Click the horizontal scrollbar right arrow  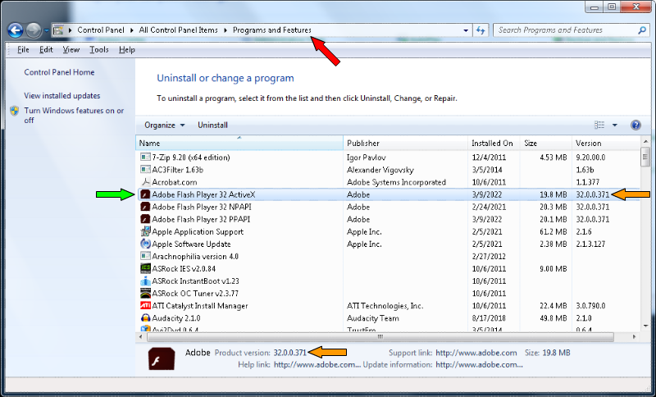634,336
